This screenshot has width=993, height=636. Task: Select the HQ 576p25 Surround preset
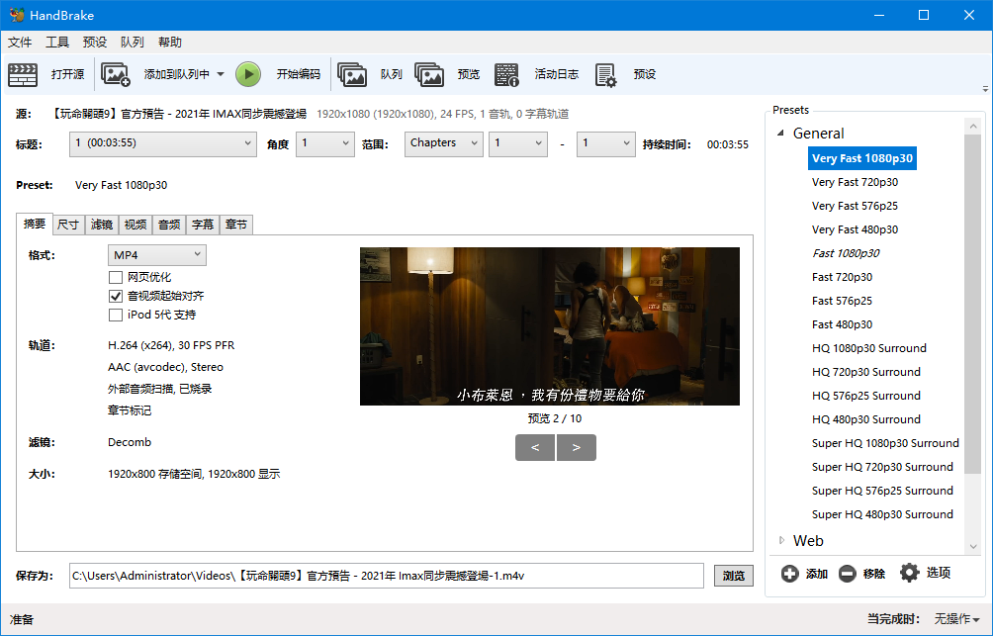click(x=865, y=396)
